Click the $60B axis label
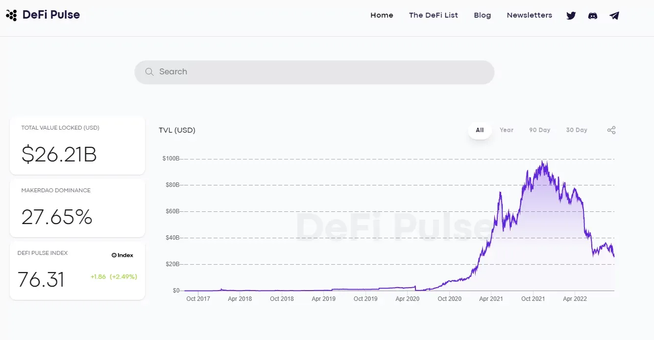The width and height of the screenshot is (654, 340). click(x=172, y=211)
